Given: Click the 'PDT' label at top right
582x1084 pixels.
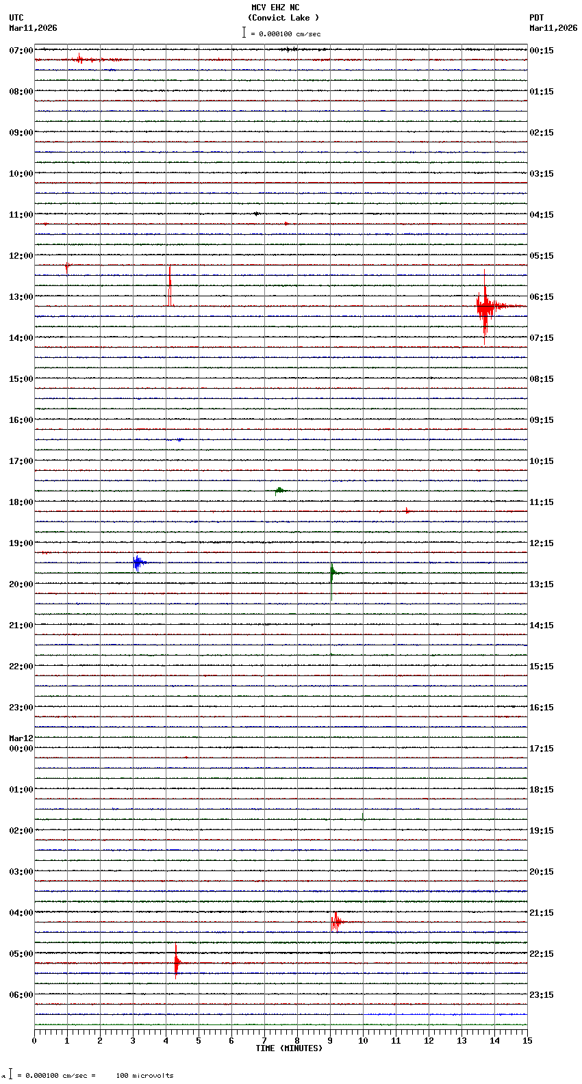Looking at the screenshot, I should click(537, 18).
